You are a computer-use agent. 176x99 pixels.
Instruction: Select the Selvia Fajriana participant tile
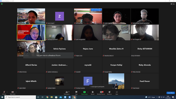pos(60,49)
